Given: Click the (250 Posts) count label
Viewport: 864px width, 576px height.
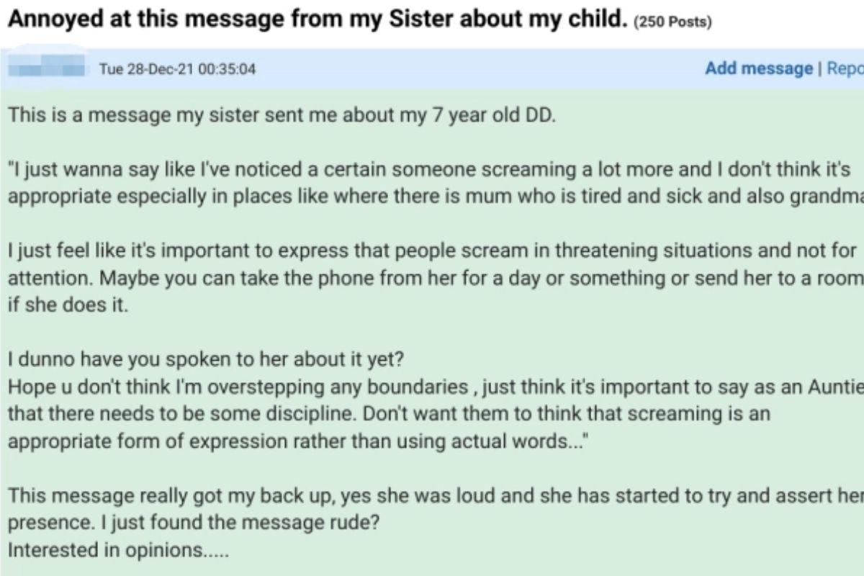Looking at the screenshot, I should click(x=672, y=22).
